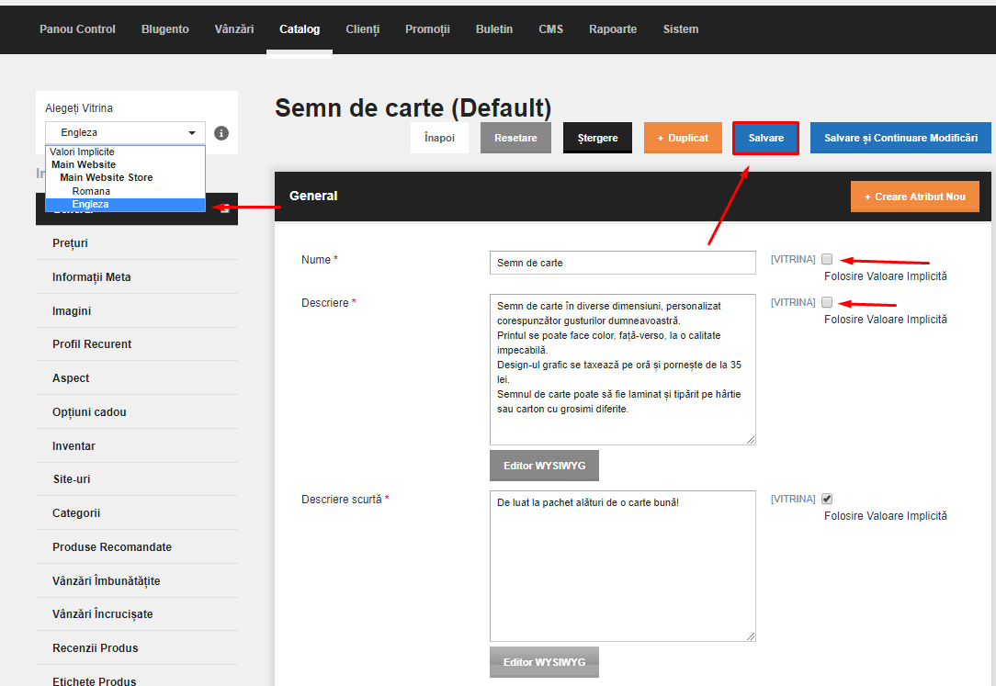Image resolution: width=996 pixels, height=686 pixels.
Task: Open the Promoții menu
Action: (x=427, y=29)
